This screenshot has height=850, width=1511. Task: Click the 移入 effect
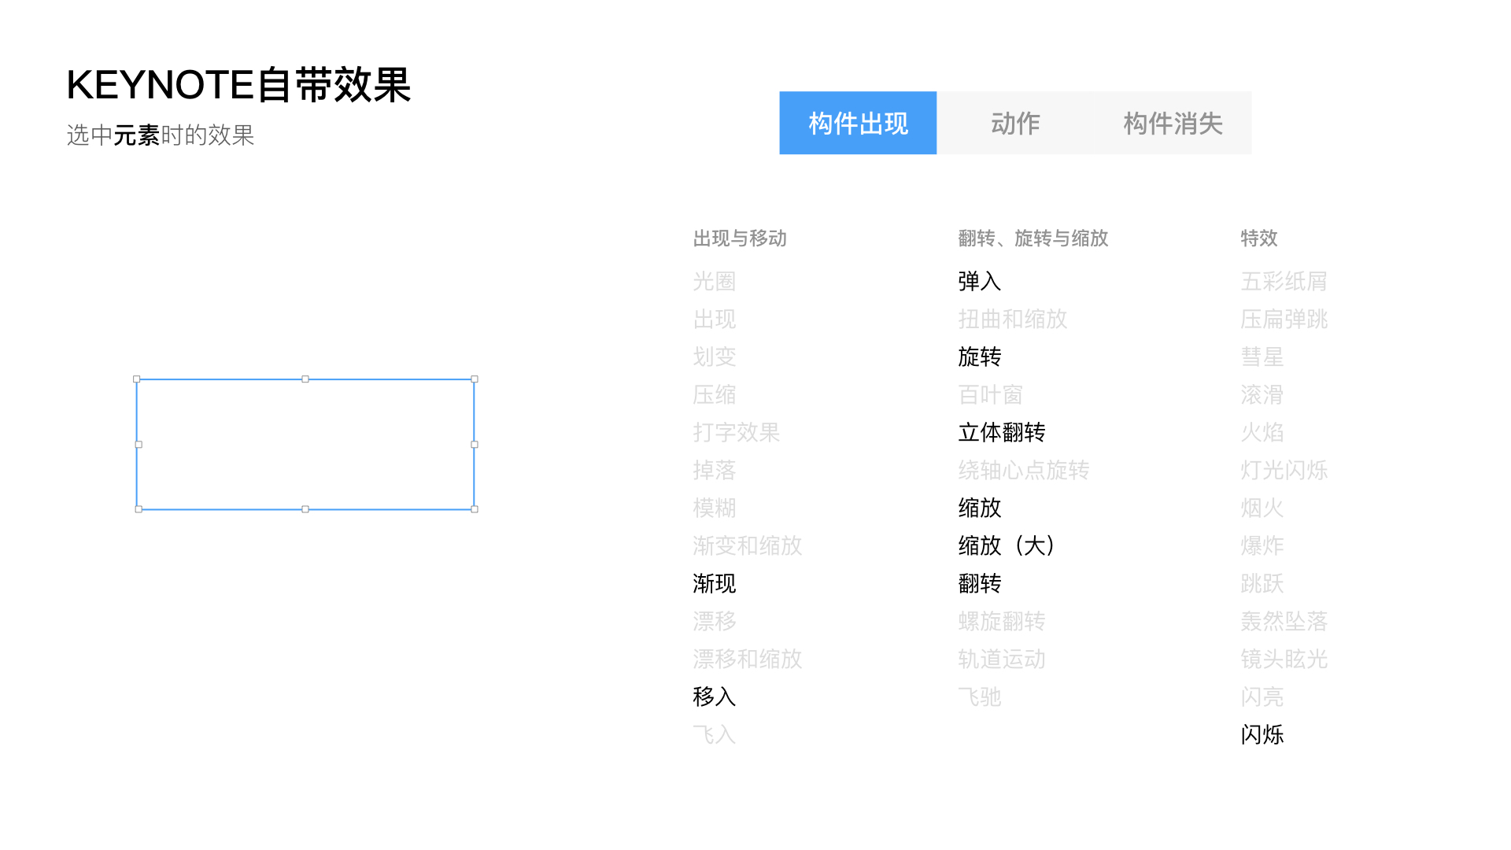click(x=714, y=697)
